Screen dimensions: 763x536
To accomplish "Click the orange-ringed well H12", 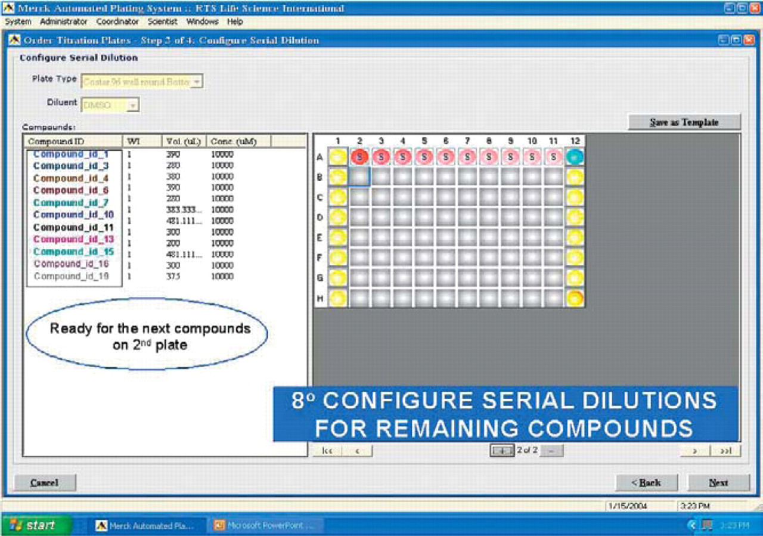I will tap(575, 298).
